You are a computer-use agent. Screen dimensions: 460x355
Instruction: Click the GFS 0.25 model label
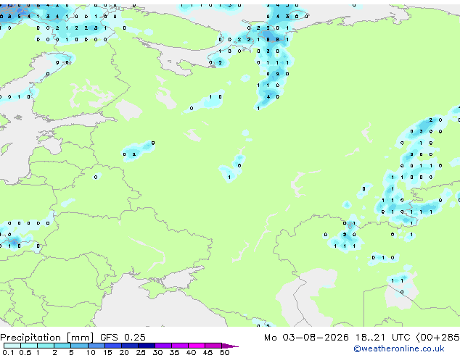click(x=123, y=338)
